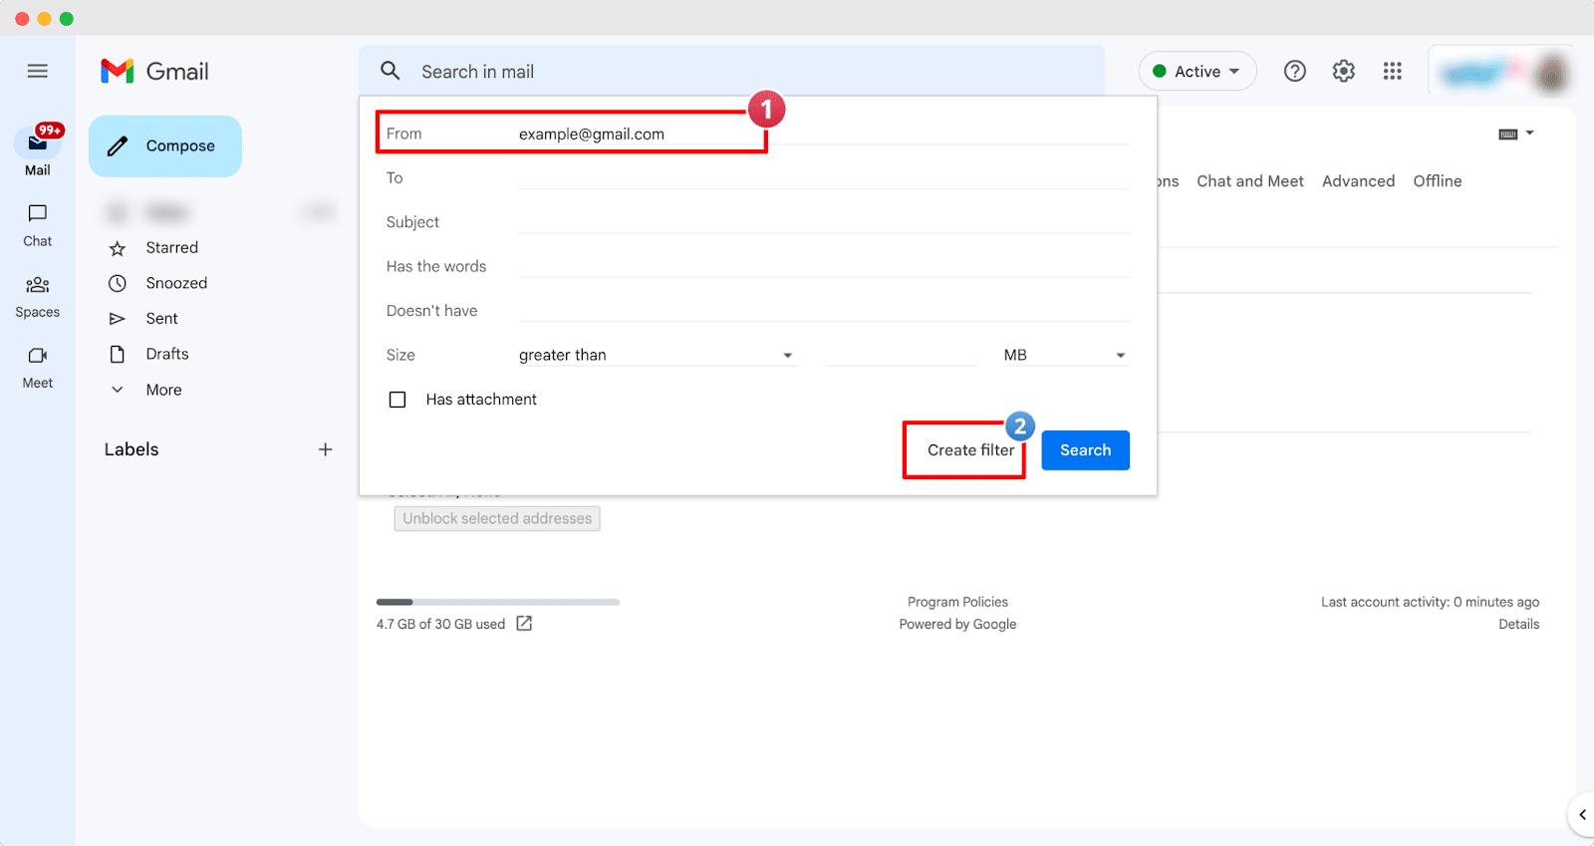Switch to the Chat and Meet tab

click(x=1249, y=181)
